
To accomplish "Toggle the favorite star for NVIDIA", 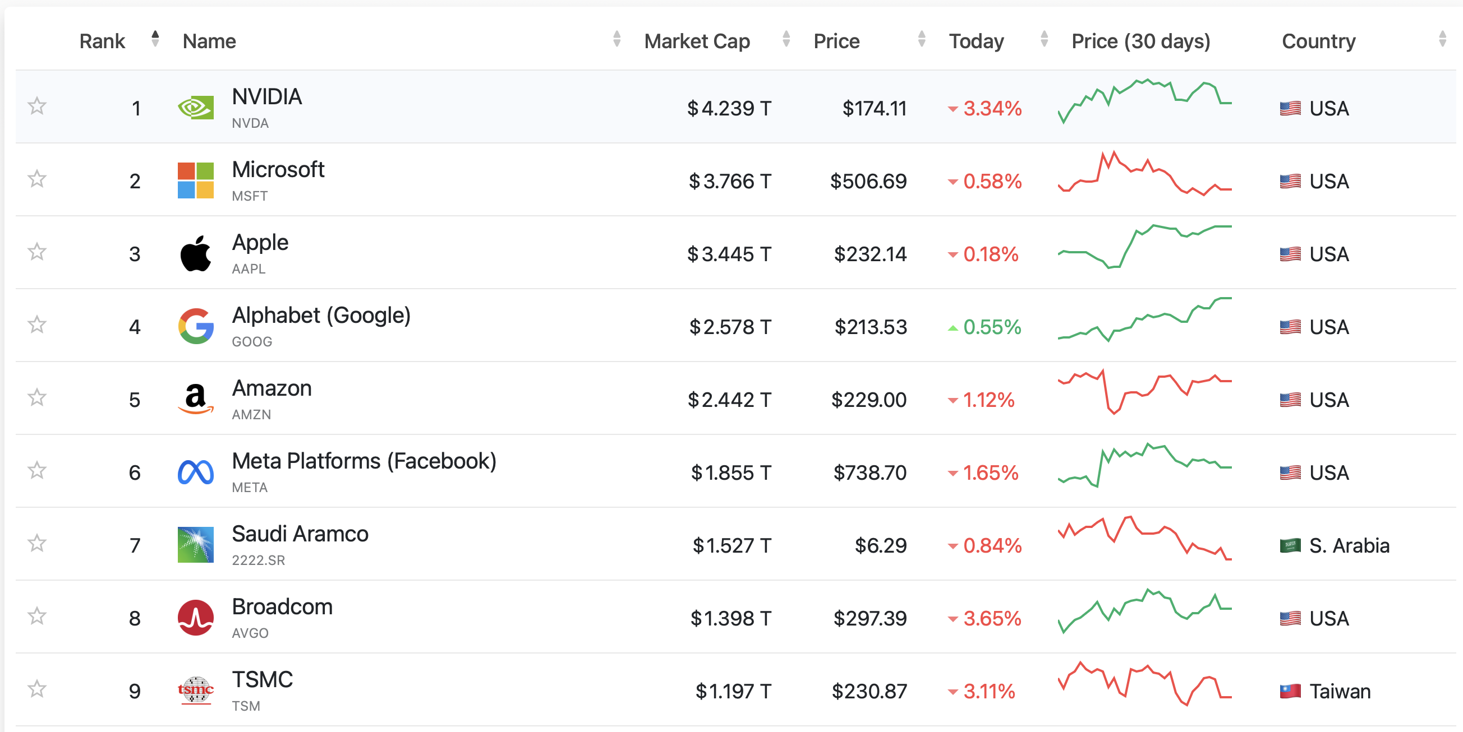I will click(38, 106).
